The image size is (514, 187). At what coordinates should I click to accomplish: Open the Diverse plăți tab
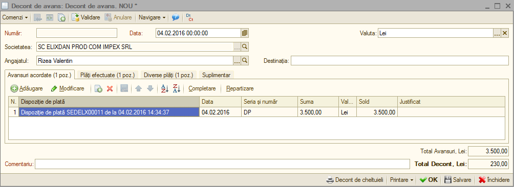coord(168,75)
